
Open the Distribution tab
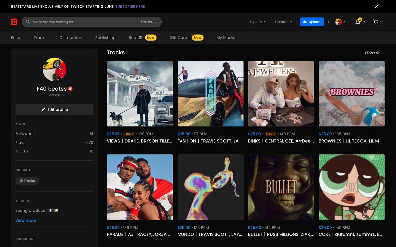pos(71,38)
